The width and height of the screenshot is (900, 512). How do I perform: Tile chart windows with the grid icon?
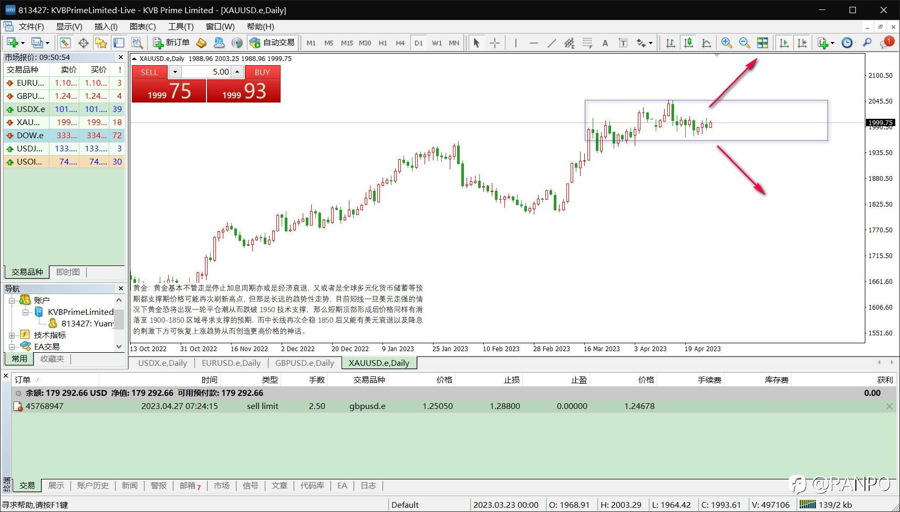tap(762, 43)
